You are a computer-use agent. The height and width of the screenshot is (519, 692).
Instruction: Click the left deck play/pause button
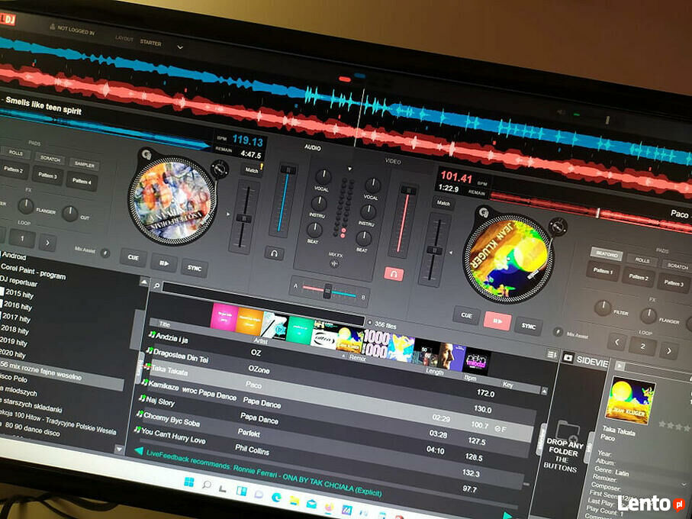click(x=164, y=263)
